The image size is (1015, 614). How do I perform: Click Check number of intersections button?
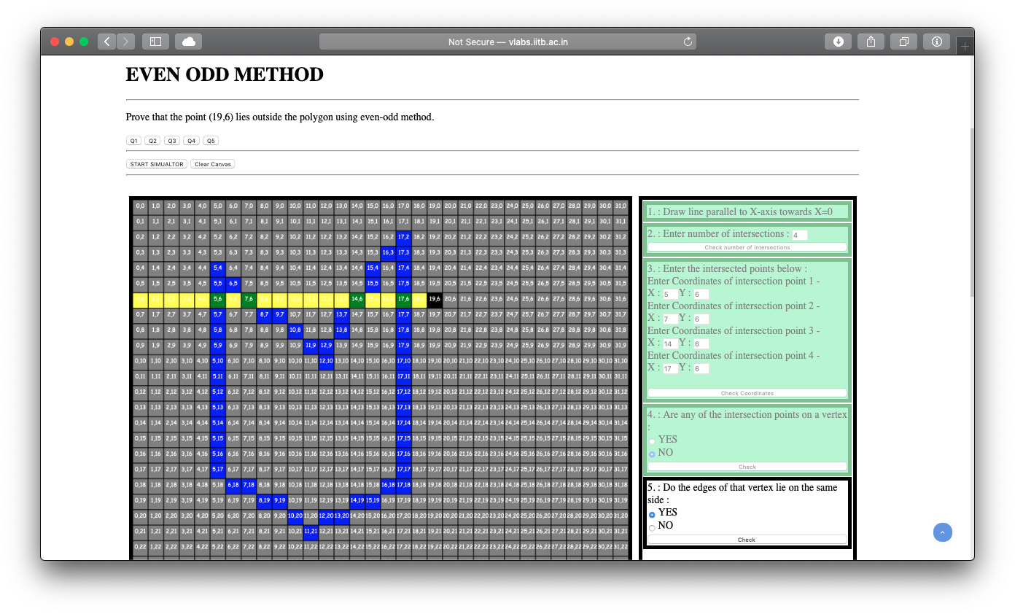pos(747,247)
